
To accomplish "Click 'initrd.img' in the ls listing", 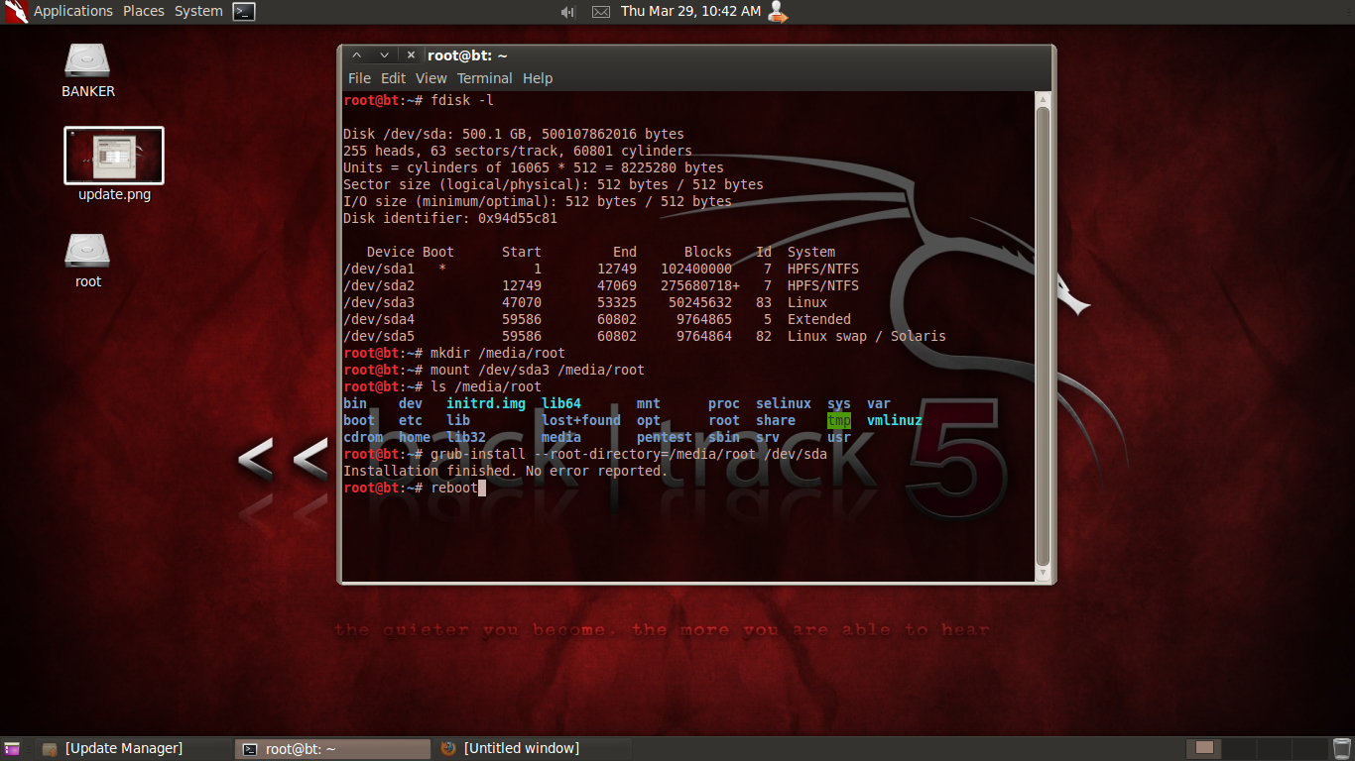I will 486,403.
